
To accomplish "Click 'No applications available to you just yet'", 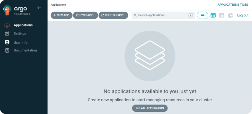I will click(150, 91).
